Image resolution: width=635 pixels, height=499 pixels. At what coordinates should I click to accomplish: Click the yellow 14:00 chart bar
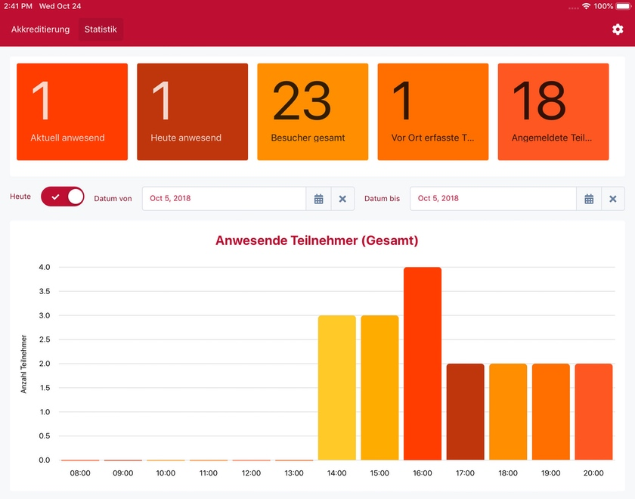pos(336,386)
